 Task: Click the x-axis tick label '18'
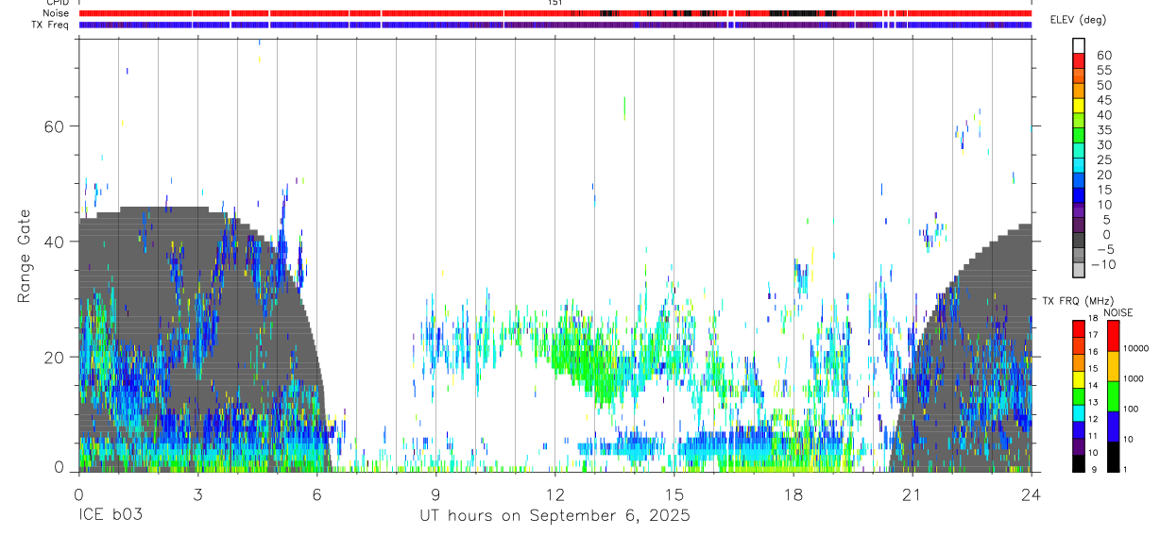click(793, 493)
